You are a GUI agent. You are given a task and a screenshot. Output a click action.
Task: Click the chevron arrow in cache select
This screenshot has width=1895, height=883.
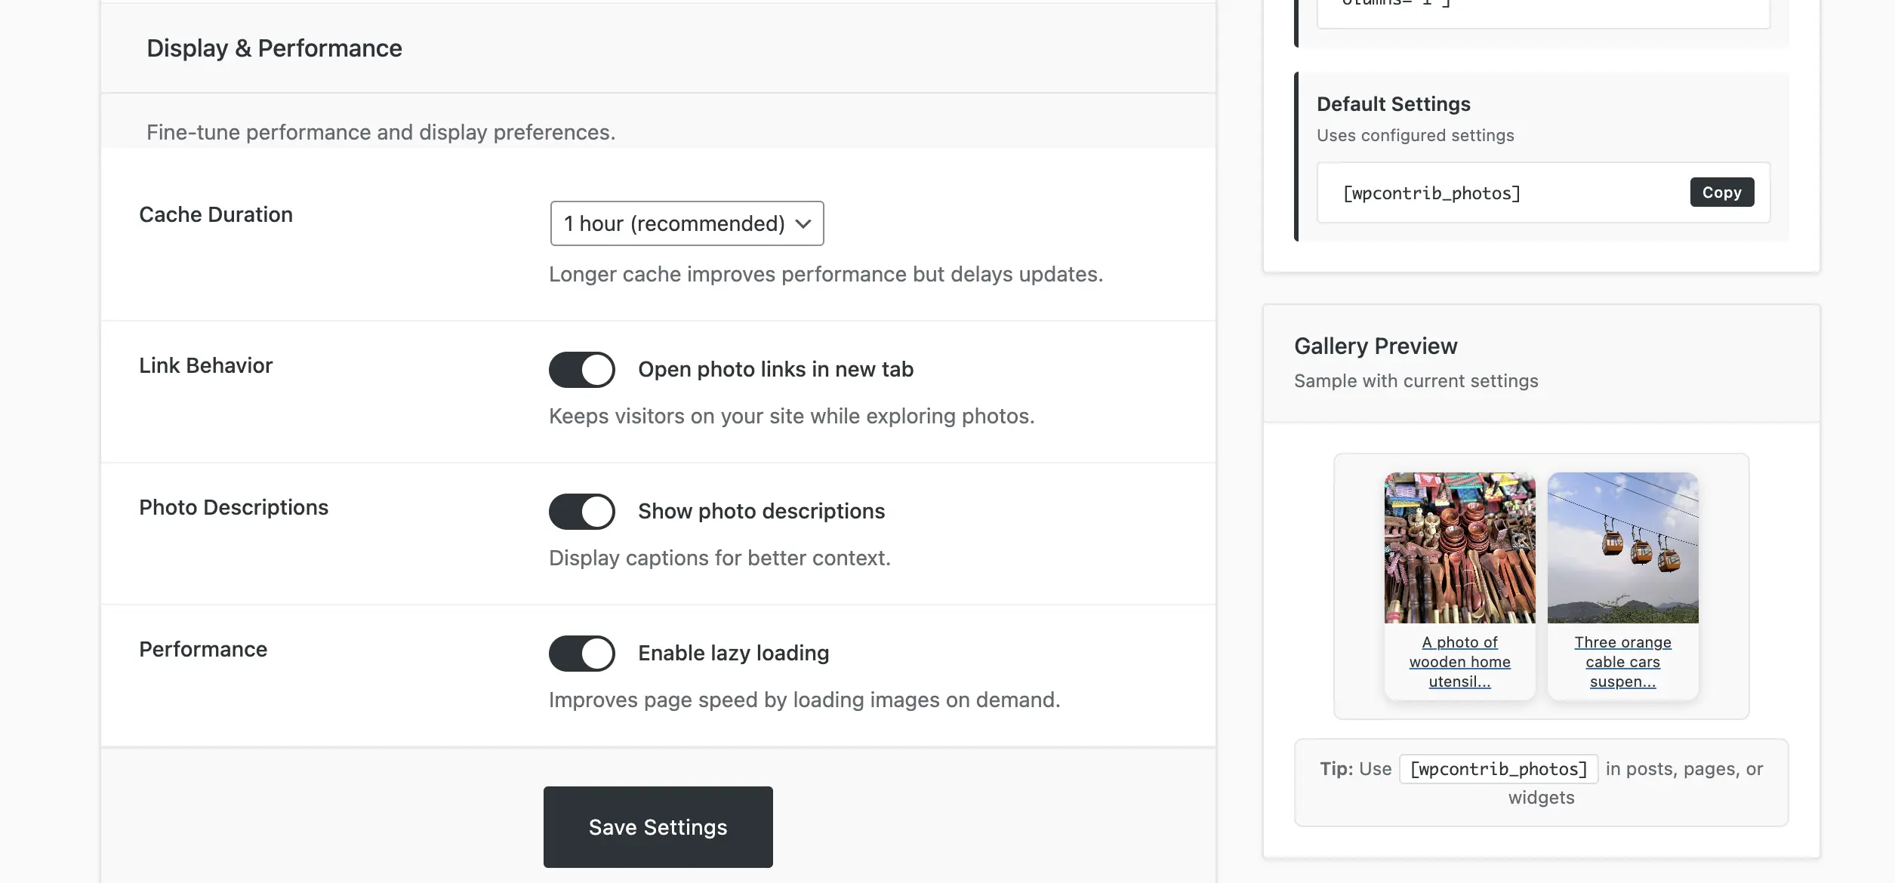click(803, 224)
